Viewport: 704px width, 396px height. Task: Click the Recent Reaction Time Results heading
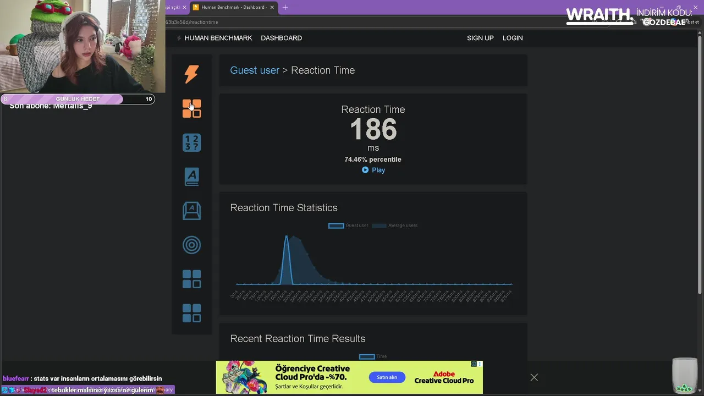click(298, 339)
